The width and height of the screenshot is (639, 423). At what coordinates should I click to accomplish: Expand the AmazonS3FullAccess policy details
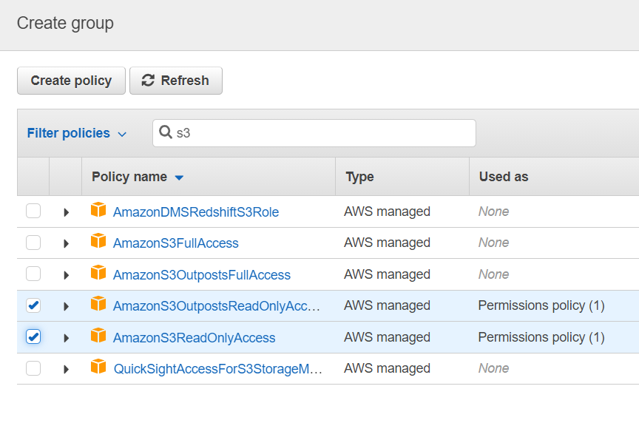tap(66, 243)
